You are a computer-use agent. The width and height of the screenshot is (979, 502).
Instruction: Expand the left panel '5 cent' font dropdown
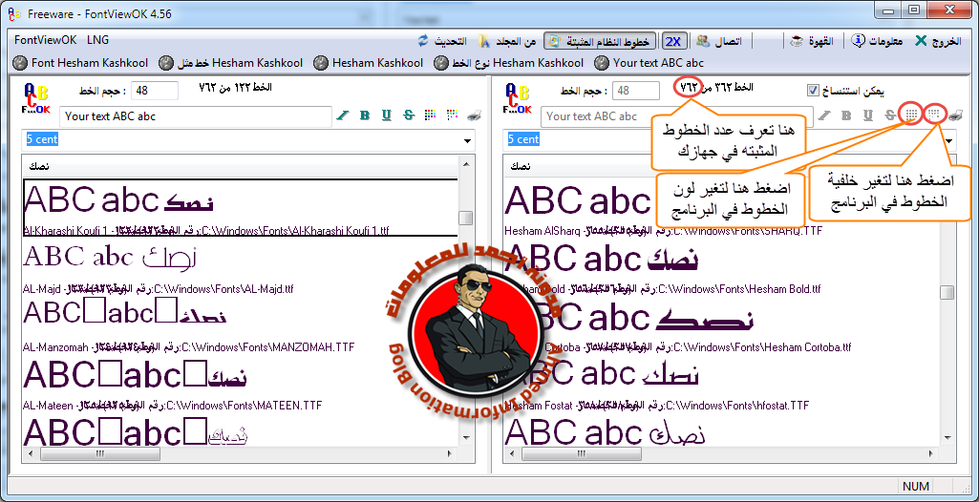[x=467, y=140]
